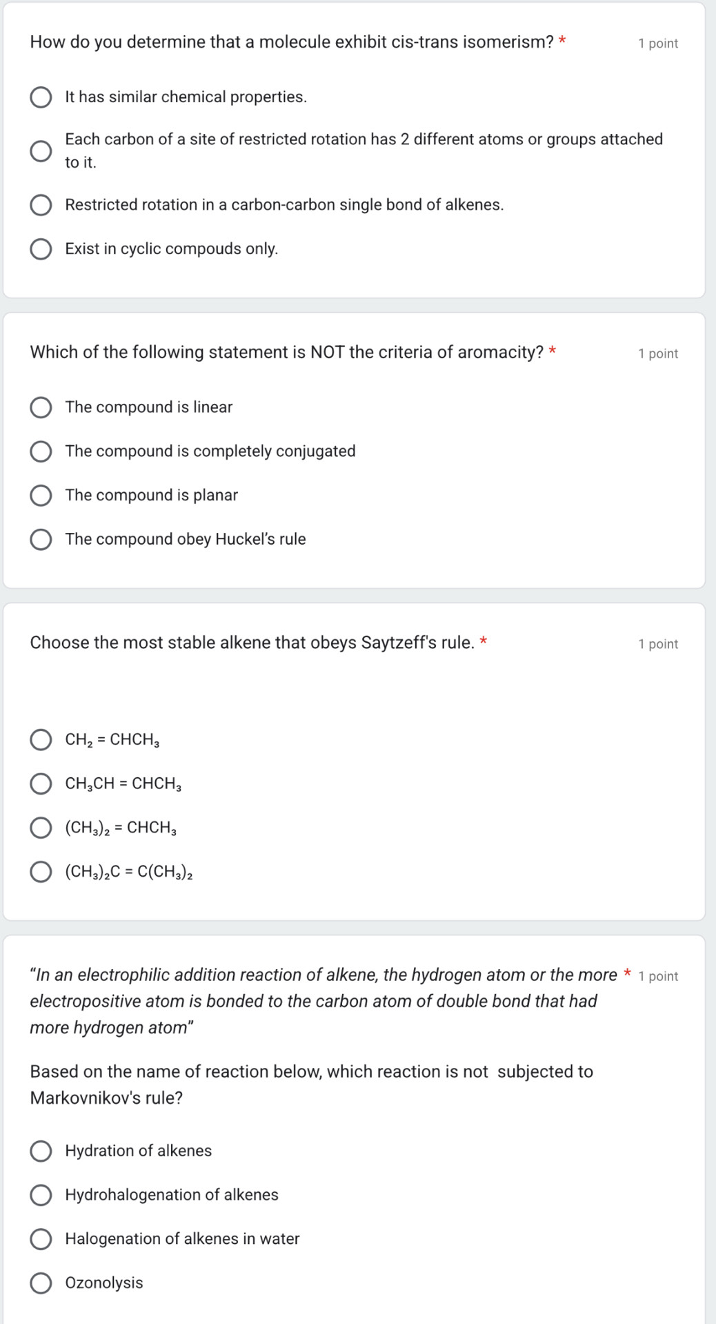This screenshot has height=1324, width=716.
Task: Pick "The compound obey Huckel's rule"
Action: click(x=41, y=539)
